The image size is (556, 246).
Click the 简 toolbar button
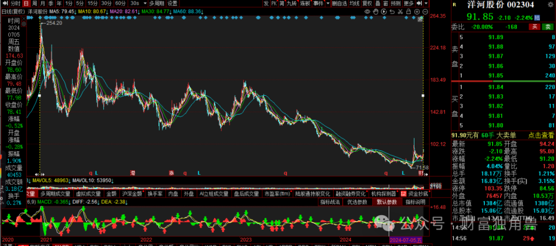282,3
